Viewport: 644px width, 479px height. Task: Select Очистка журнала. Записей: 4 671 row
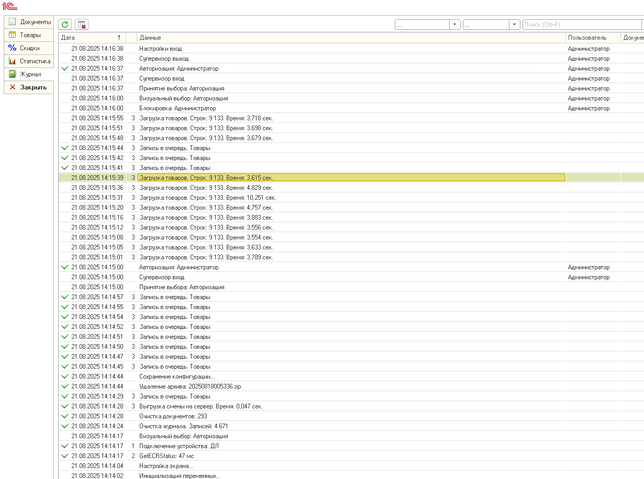(x=351, y=426)
